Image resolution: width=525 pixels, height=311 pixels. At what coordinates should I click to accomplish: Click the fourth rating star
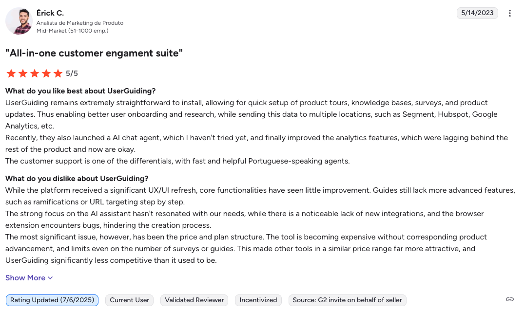[x=46, y=73]
